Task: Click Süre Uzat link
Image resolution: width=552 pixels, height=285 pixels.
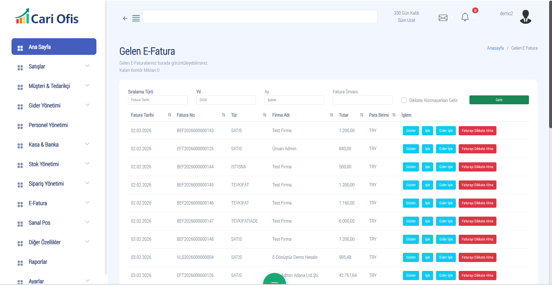Action: pos(406,20)
